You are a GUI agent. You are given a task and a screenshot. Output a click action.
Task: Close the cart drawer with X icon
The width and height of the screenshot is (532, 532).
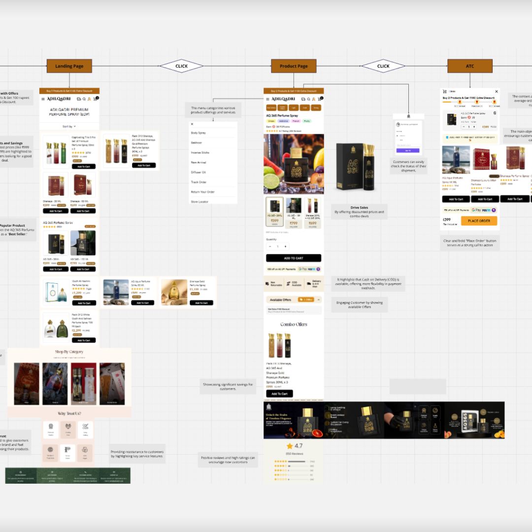[x=496, y=91]
